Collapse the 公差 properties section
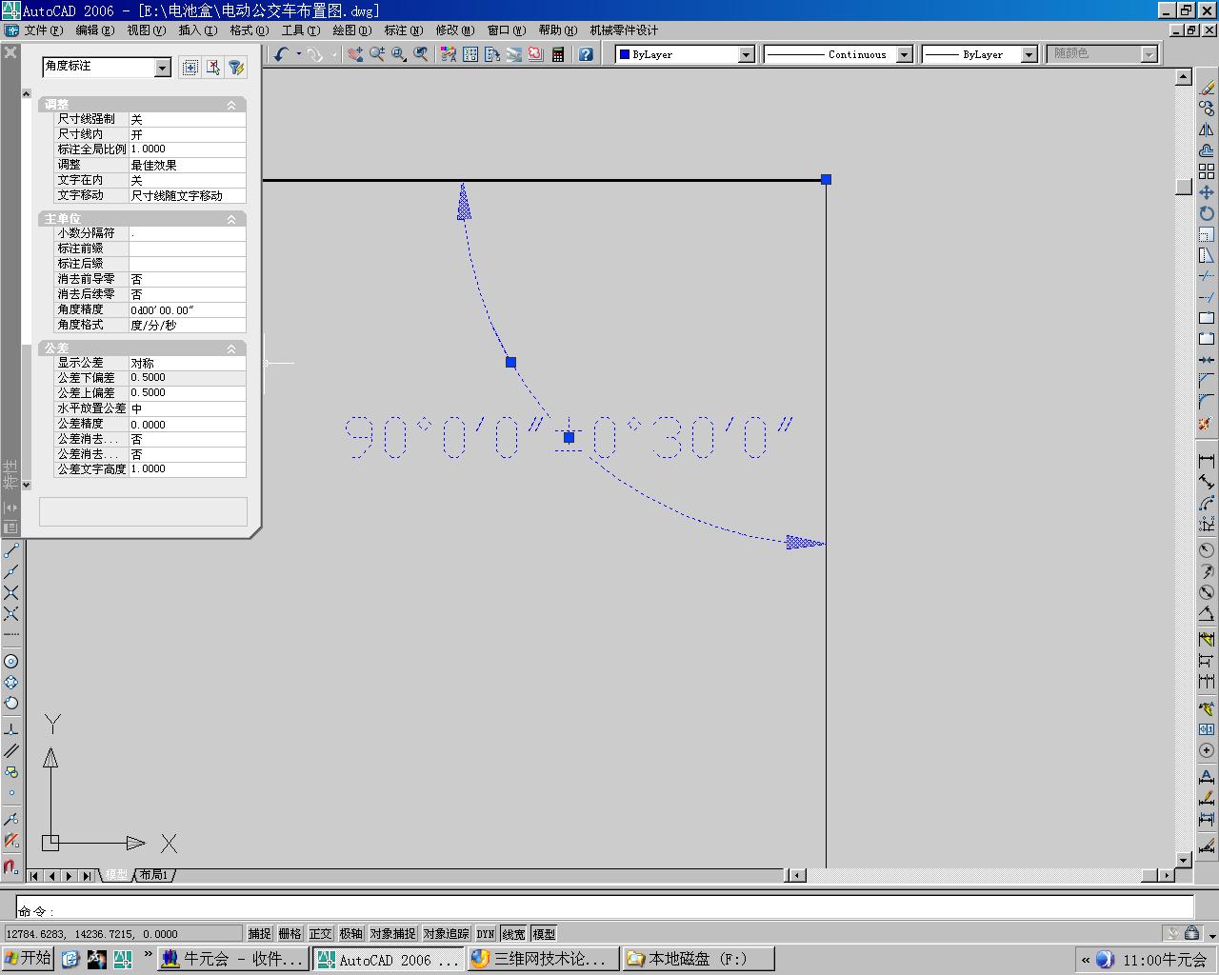 click(x=230, y=348)
